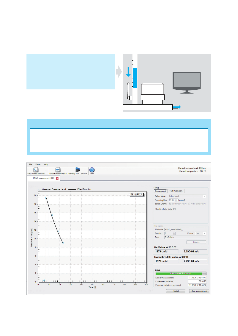Expand the Select Mode dropdown showing Falling head
This screenshot has height=336, width=238.
187,196
